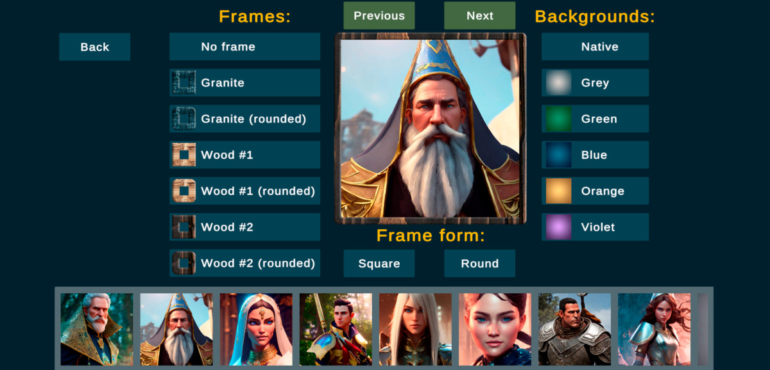
Task: Select the Granite frame icon
Action: pos(184,83)
